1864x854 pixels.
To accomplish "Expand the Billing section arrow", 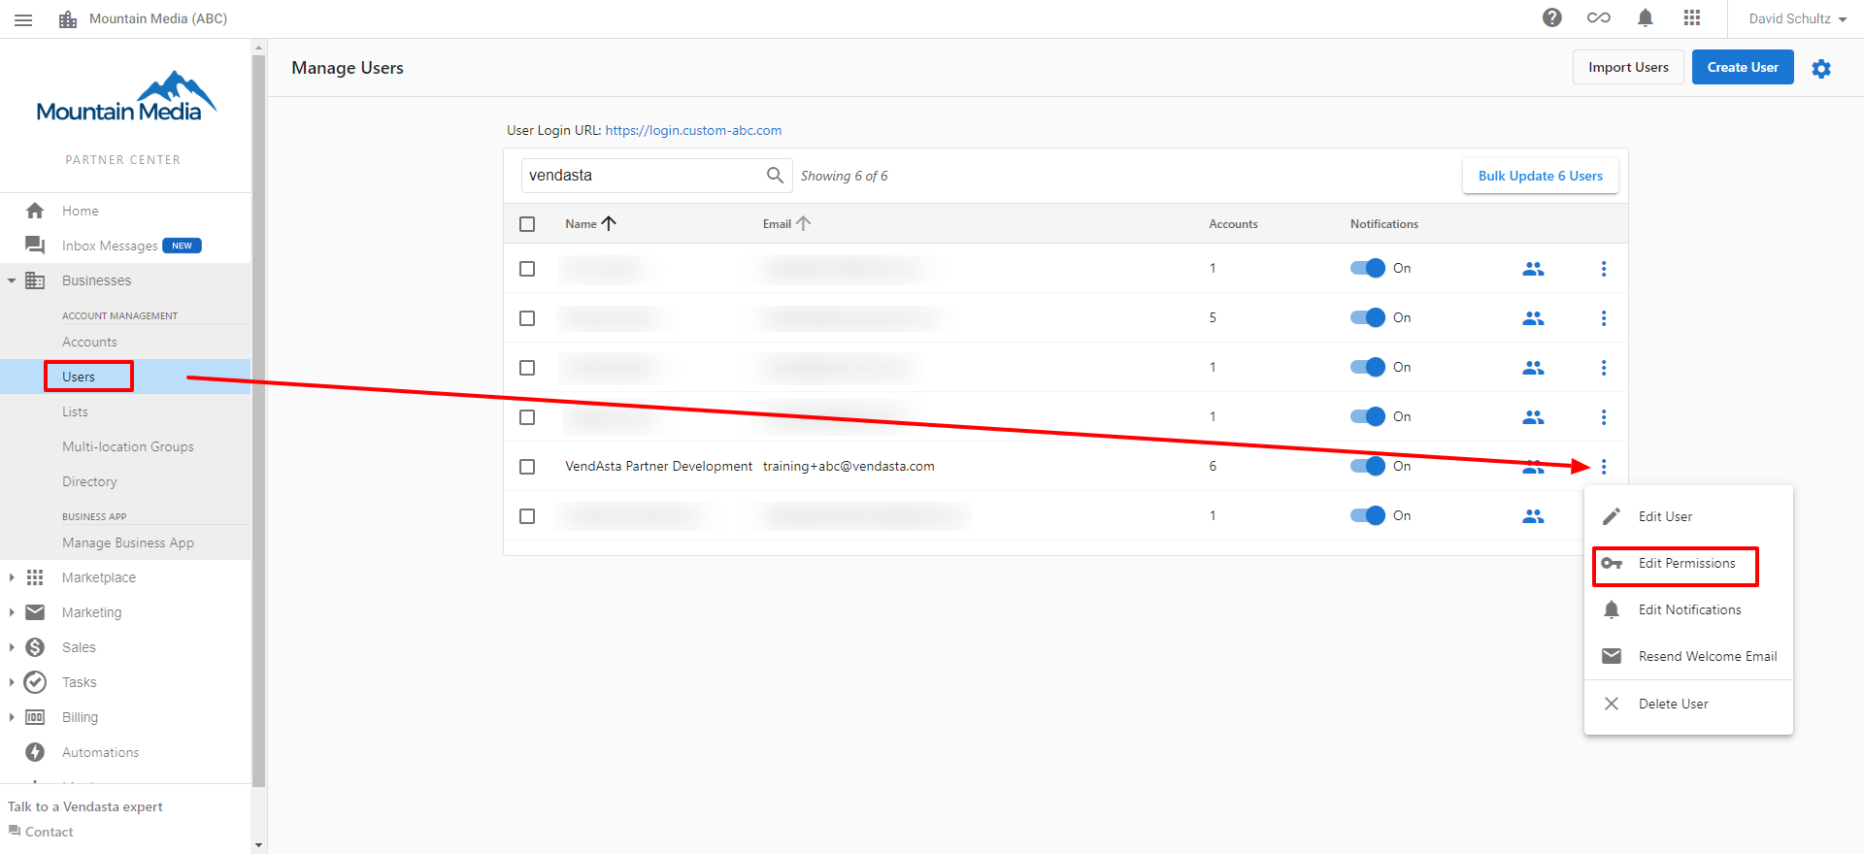I will click(12, 717).
